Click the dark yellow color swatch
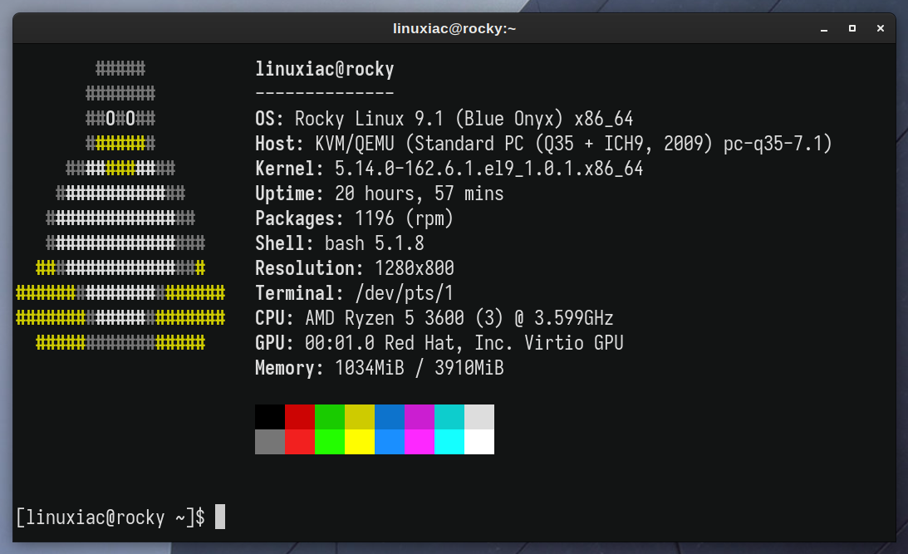The height and width of the screenshot is (554, 908). 360,417
